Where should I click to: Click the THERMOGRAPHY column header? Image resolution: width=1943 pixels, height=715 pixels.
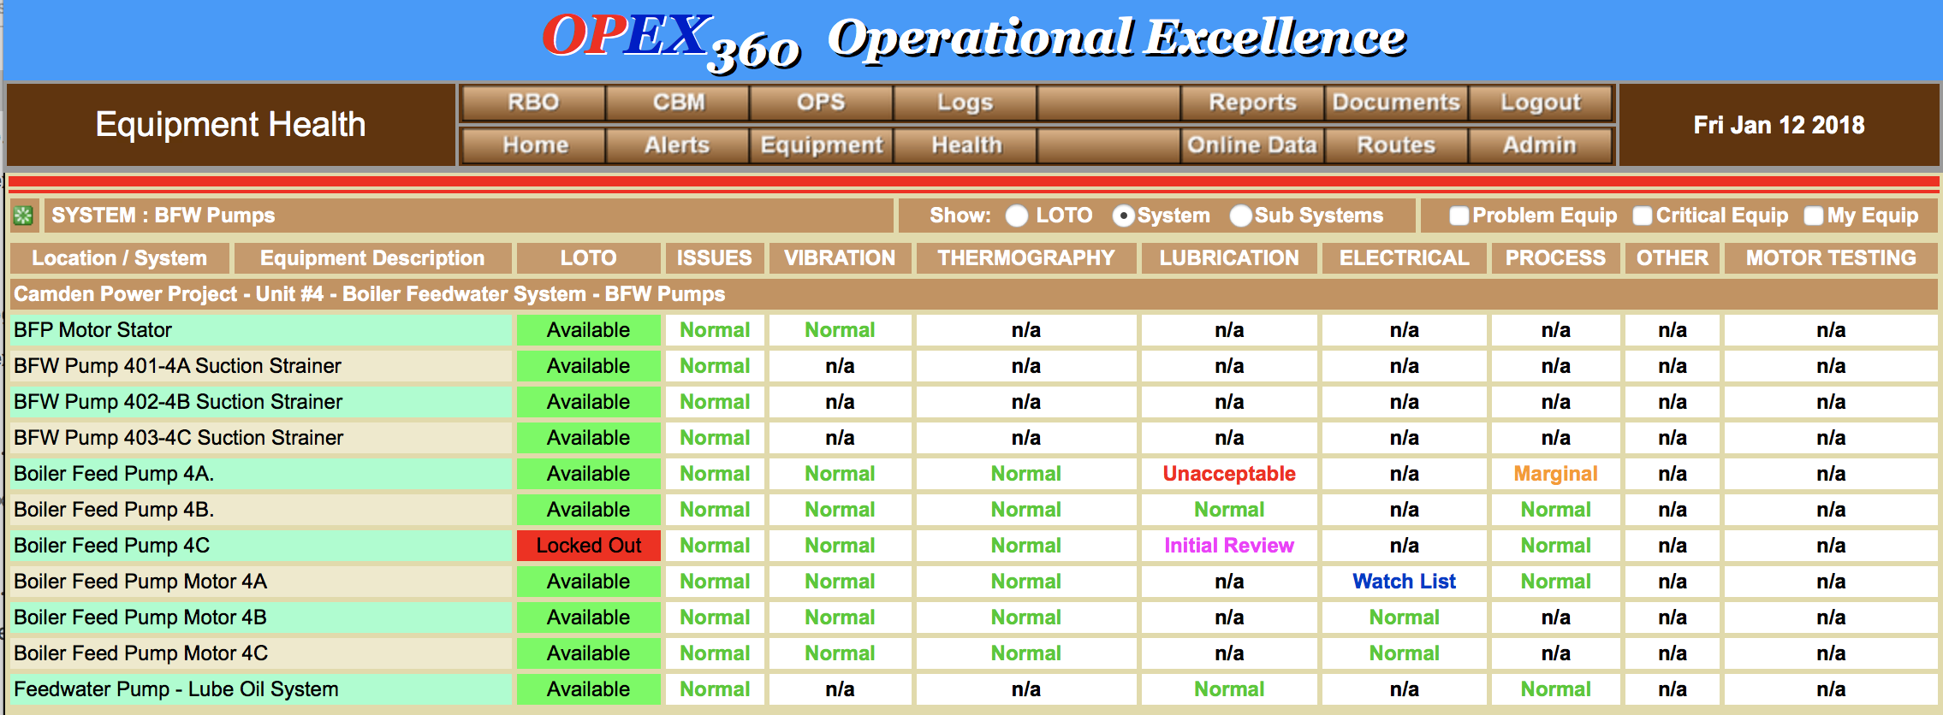tap(1026, 258)
